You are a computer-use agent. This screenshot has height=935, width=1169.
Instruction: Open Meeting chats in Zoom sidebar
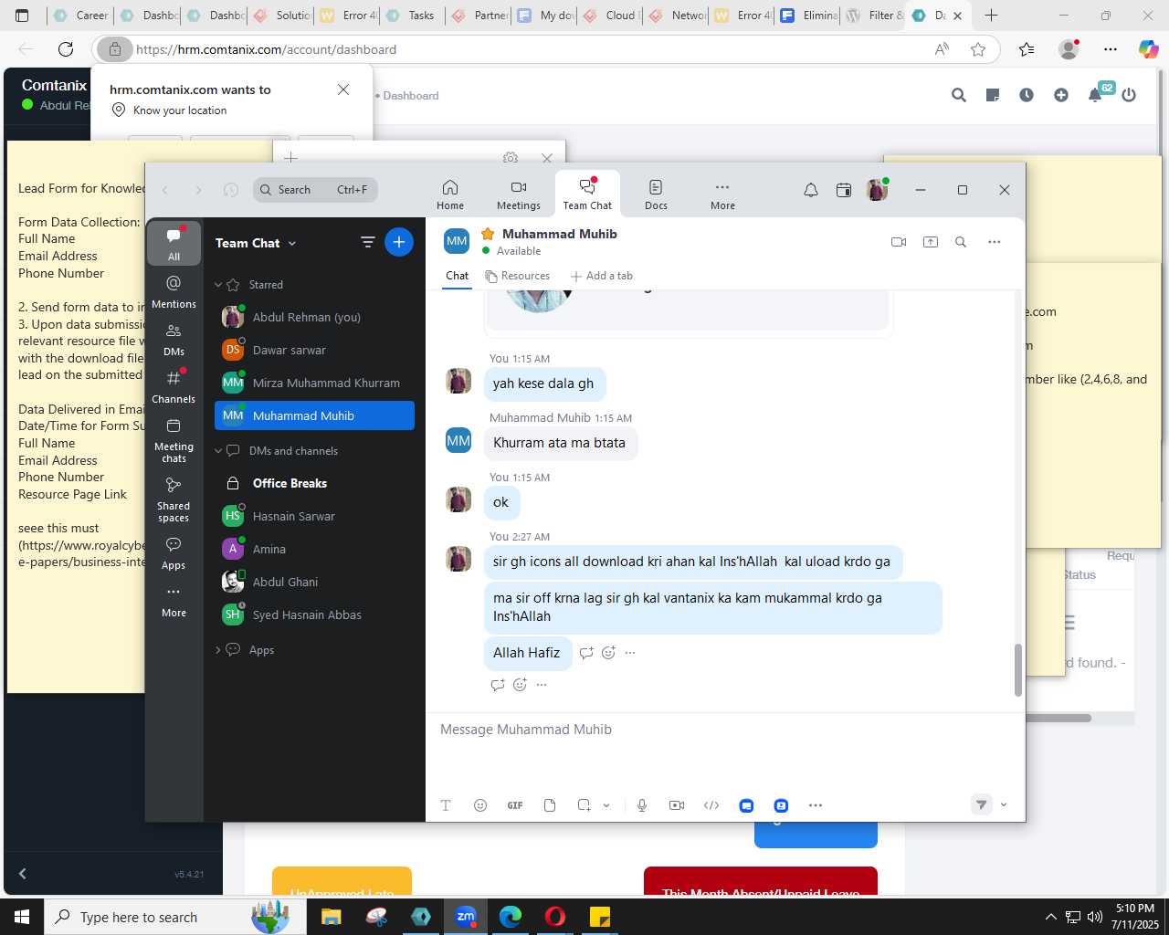(174, 440)
